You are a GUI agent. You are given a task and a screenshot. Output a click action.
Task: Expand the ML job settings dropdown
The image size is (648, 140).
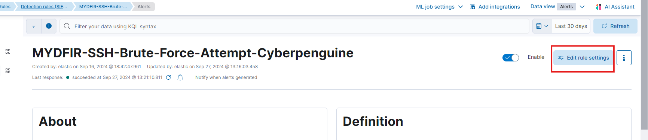pyautogui.click(x=440, y=7)
